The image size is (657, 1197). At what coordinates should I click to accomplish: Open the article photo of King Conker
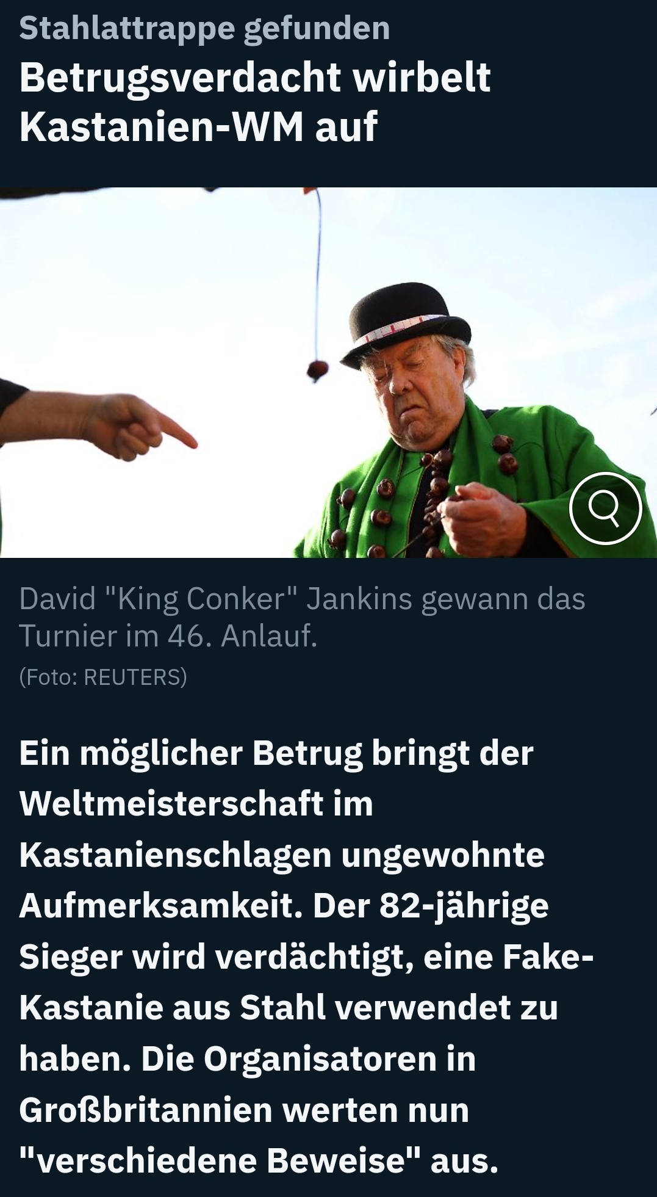[x=328, y=372]
